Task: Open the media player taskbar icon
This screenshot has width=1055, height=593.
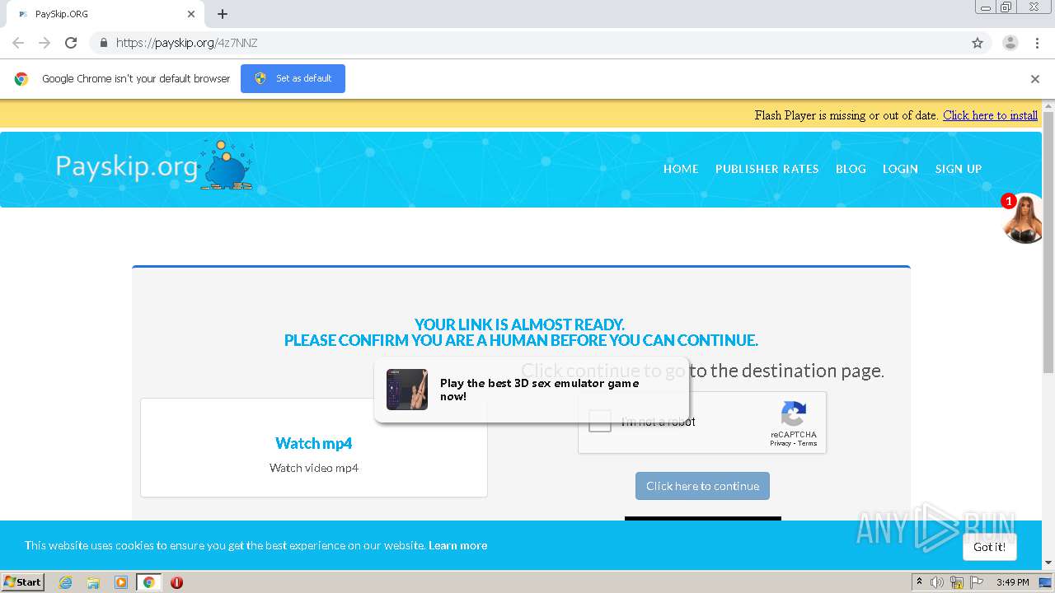Action: click(121, 582)
